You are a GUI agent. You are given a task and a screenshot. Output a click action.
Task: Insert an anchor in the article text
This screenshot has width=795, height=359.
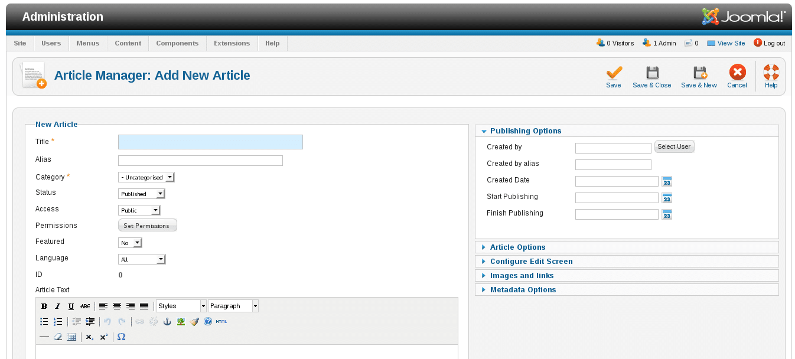point(167,322)
